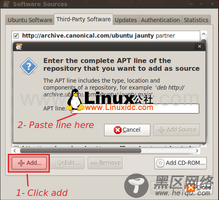Uncheck the archive.canonical.com jaunty partner source
This screenshot has height=200, width=219.
16,36
